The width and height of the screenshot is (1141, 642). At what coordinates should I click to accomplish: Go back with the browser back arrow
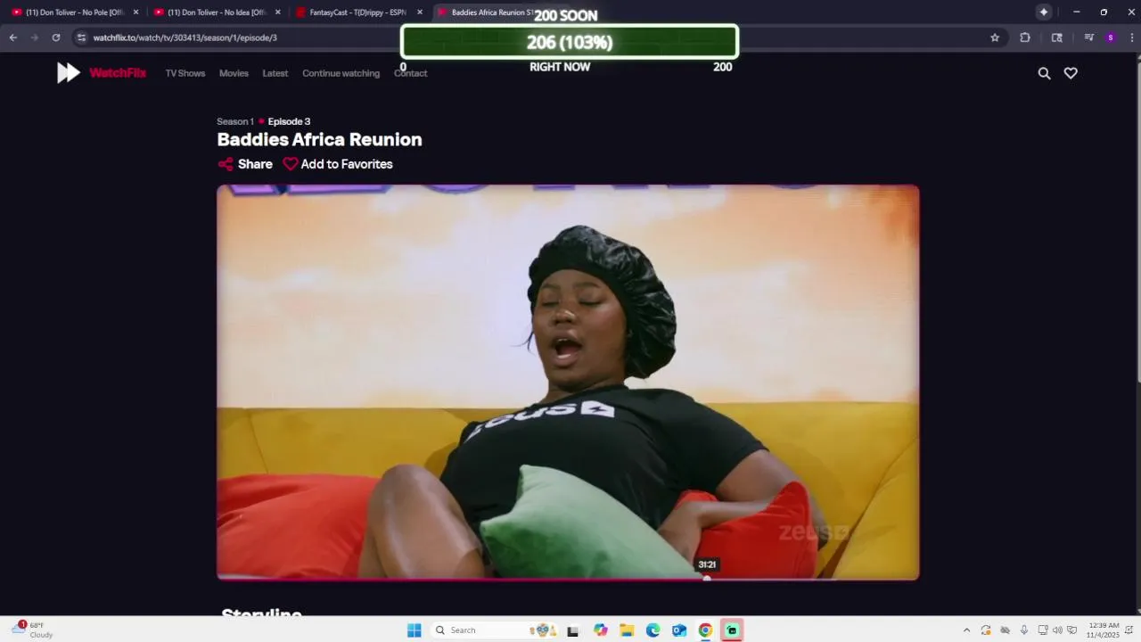point(13,37)
